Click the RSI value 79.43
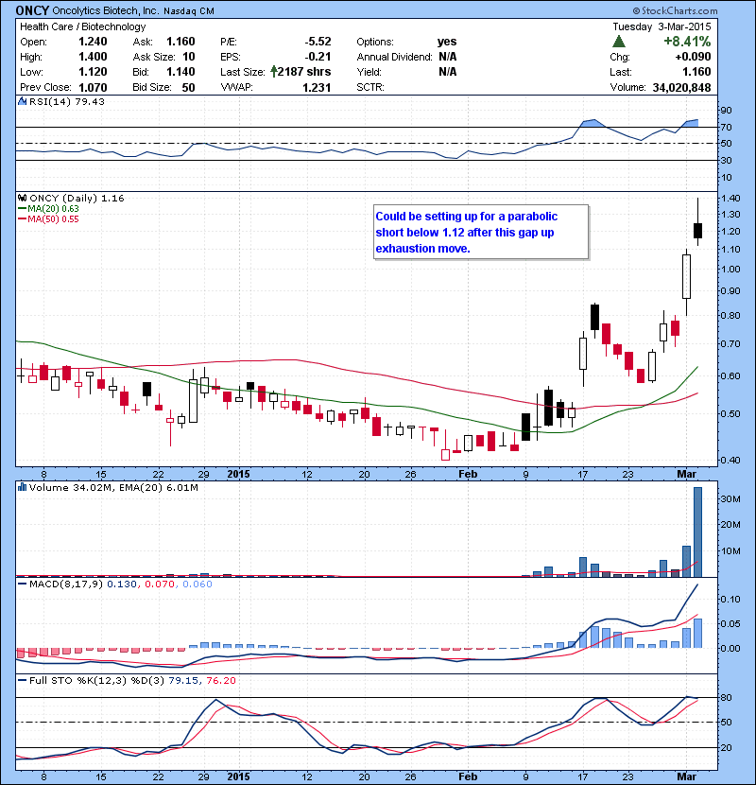The image size is (756, 785). (90, 101)
